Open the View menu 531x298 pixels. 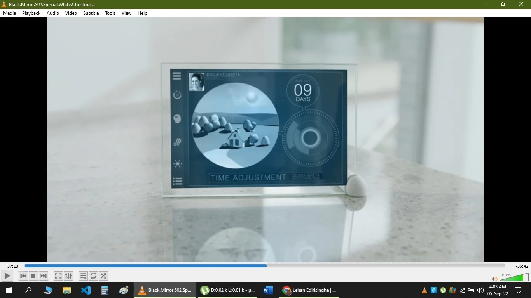127,13
